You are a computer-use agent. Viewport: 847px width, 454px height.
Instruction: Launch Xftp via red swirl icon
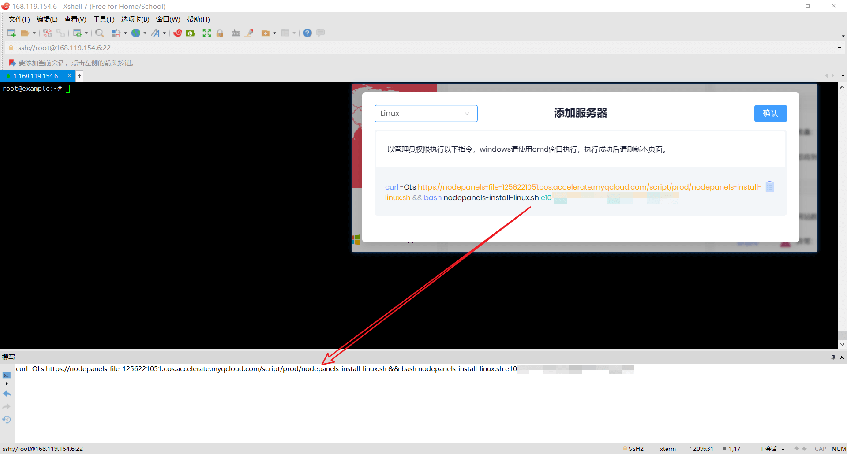coord(178,33)
